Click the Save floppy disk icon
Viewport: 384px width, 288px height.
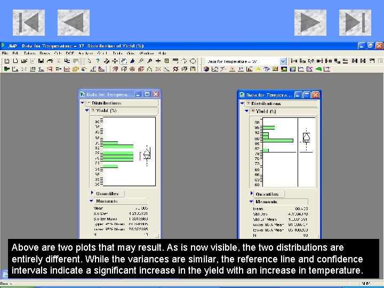coord(41,61)
